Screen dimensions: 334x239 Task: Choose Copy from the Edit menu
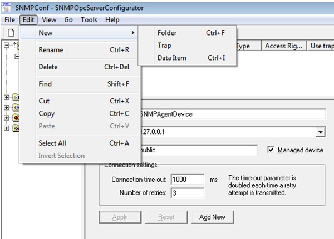tap(80, 113)
